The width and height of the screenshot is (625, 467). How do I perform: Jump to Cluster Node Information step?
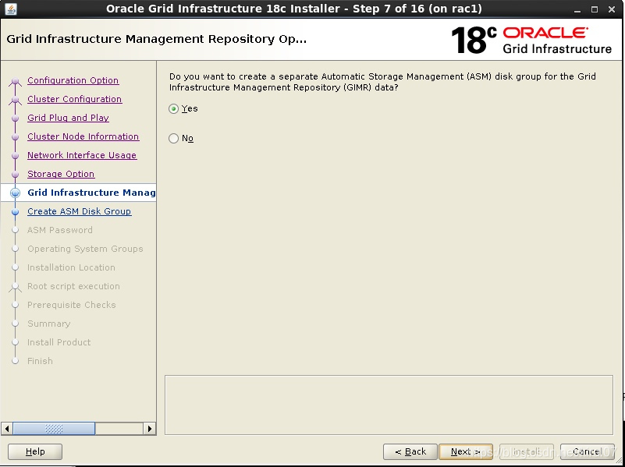[x=83, y=136]
